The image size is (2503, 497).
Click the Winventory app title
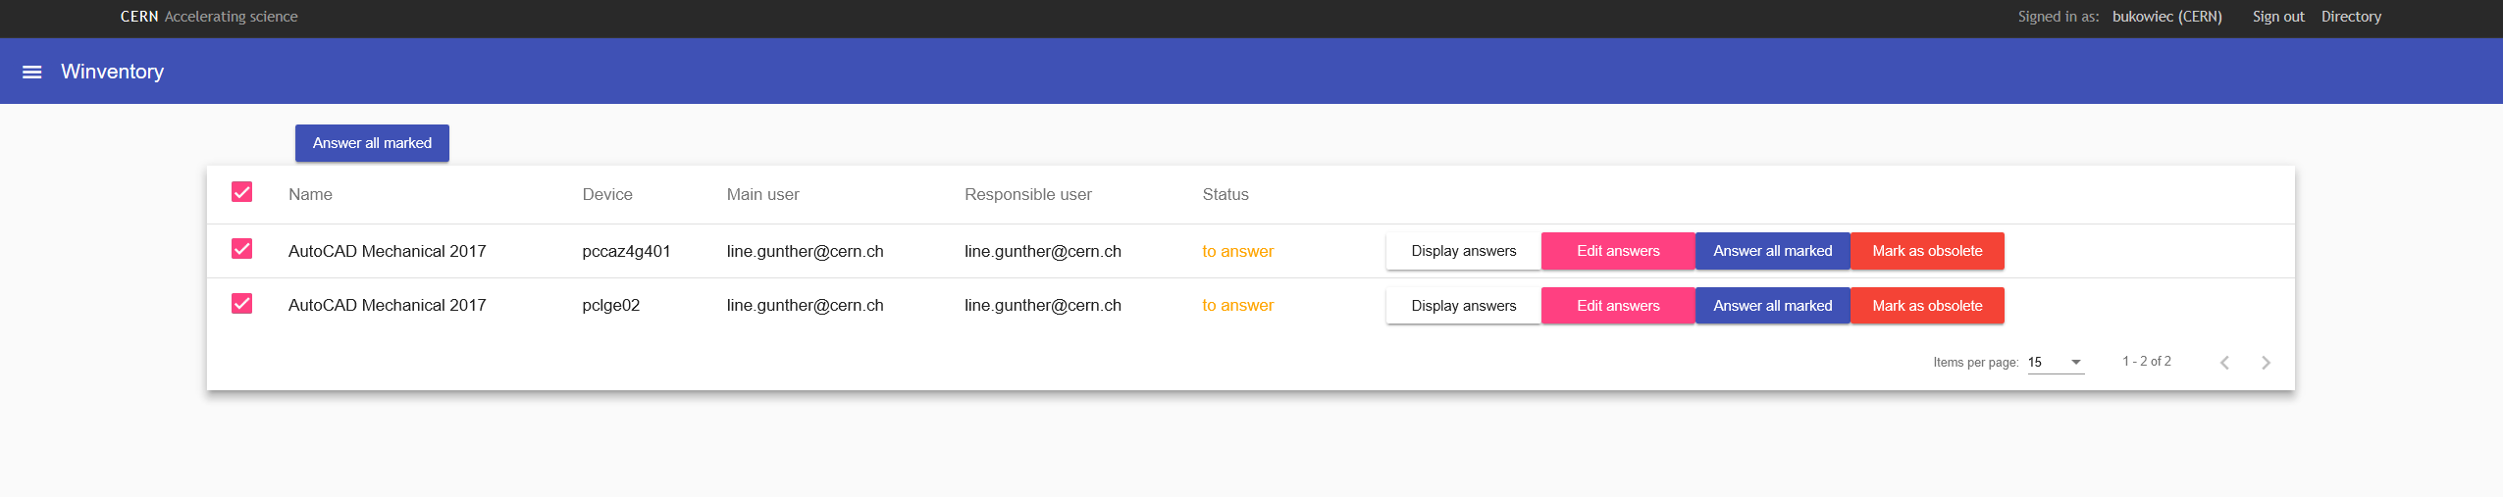click(112, 72)
